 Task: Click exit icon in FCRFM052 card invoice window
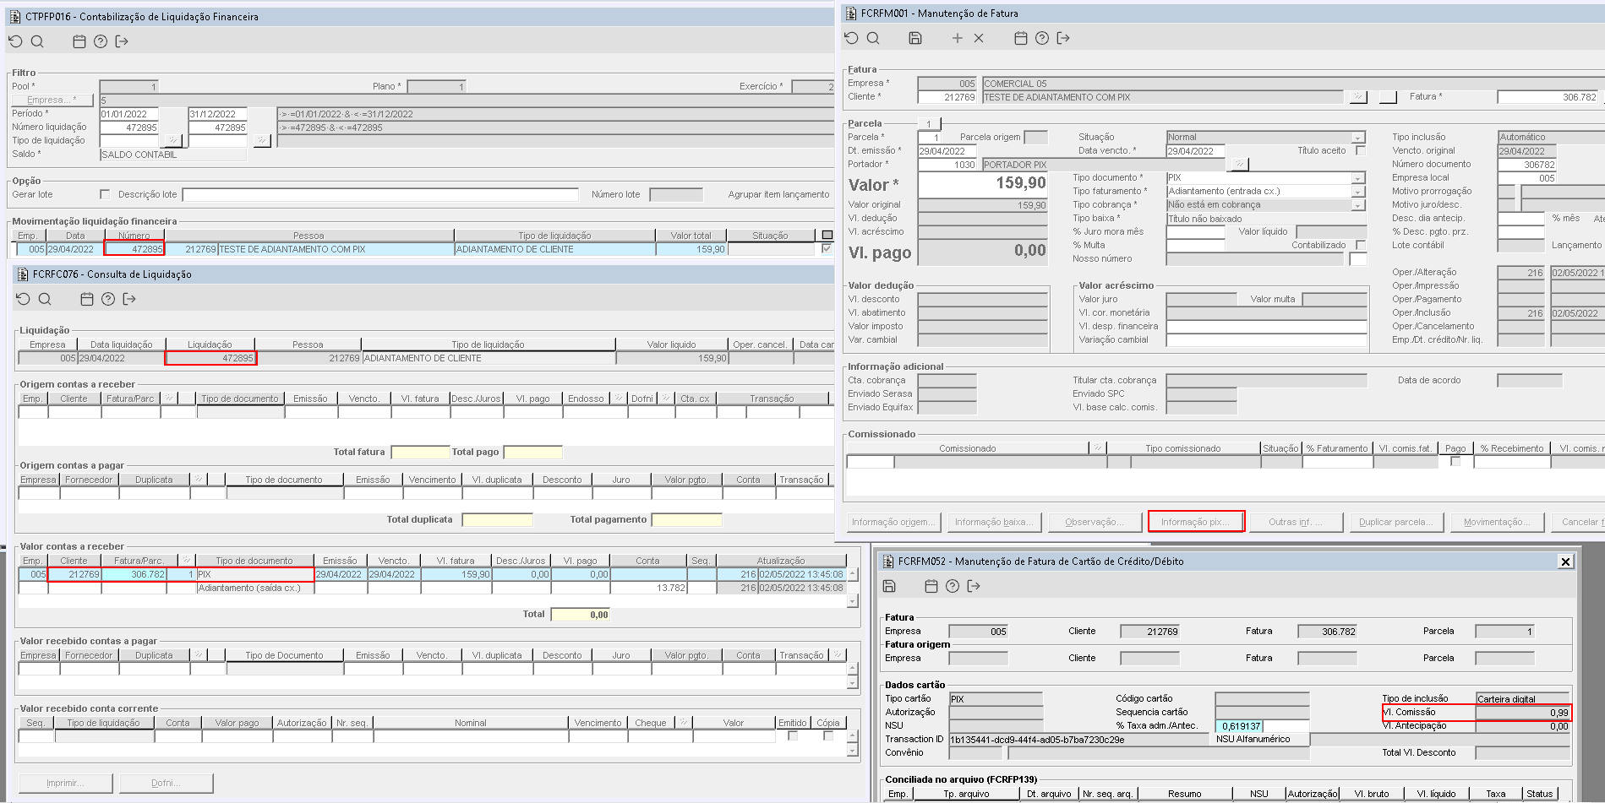[974, 586]
